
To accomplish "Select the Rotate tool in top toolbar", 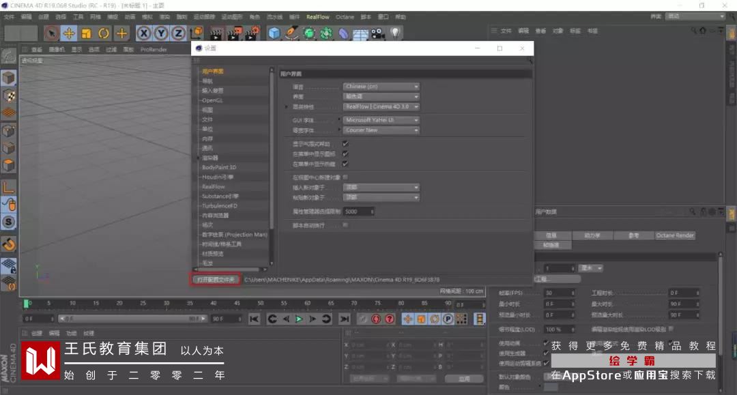I will point(104,33).
